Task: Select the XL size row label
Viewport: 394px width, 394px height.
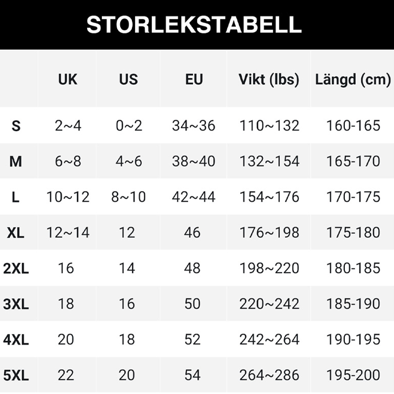Action: pos(16,233)
